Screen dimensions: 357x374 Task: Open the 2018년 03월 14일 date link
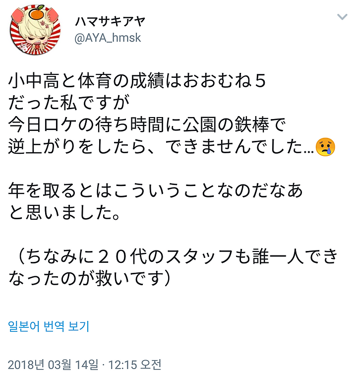(53, 365)
